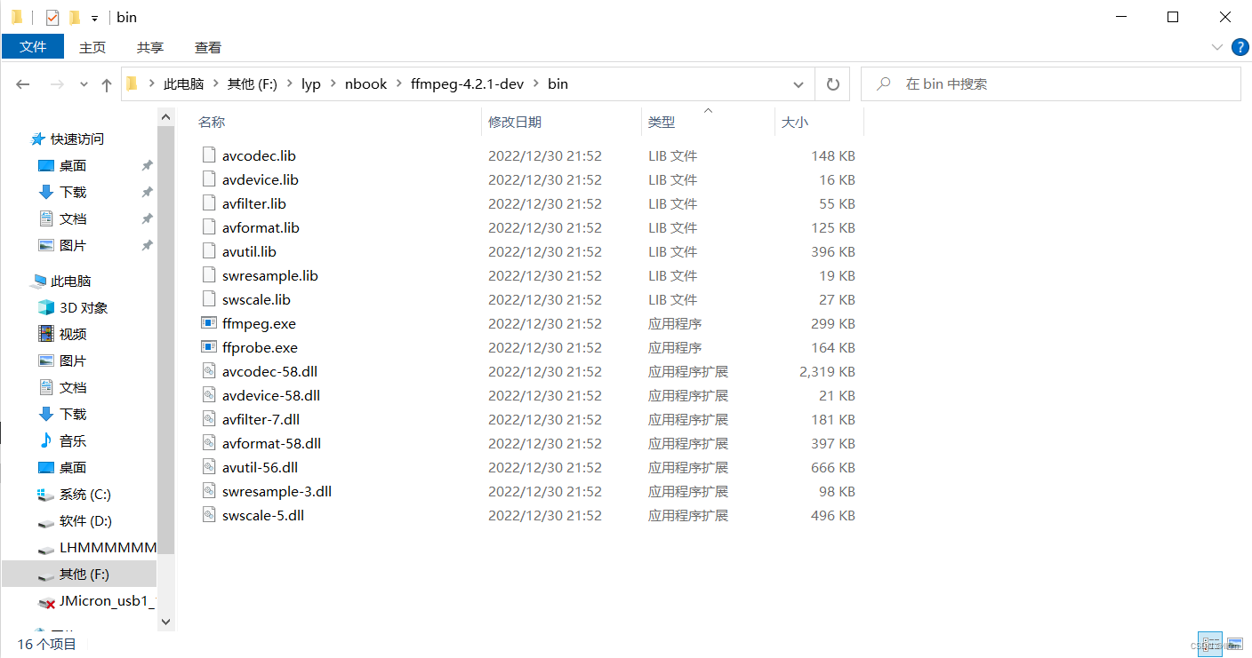The width and height of the screenshot is (1252, 658).
Task: Open the LHMMMMMM drive
Action: (108, 547)
